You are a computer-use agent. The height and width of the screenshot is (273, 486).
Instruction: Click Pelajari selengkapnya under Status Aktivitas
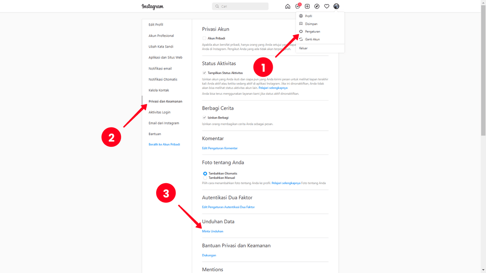point(273,88)
